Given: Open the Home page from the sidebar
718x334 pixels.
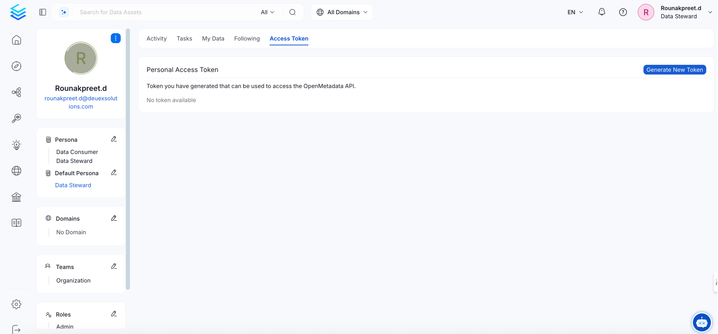Looking at the screenshot, I should click(17, 40).
